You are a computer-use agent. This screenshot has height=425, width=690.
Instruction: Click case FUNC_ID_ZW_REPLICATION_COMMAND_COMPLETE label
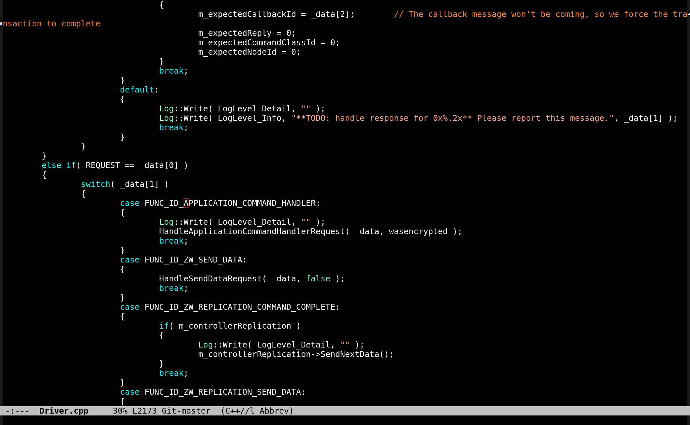click(x=230, y=307)
